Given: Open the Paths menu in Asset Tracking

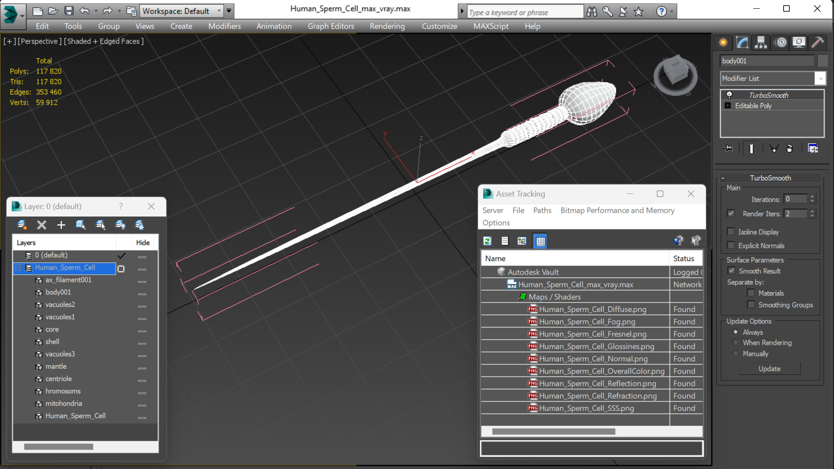Looking at the screenshot, I should click(x=542, y=210).
